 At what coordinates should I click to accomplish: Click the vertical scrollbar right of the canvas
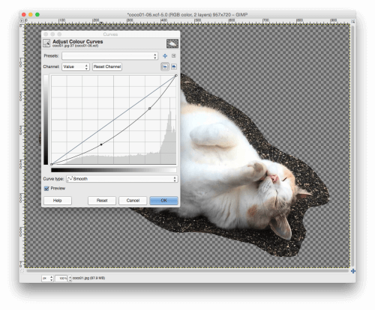[x=352, y=146]
